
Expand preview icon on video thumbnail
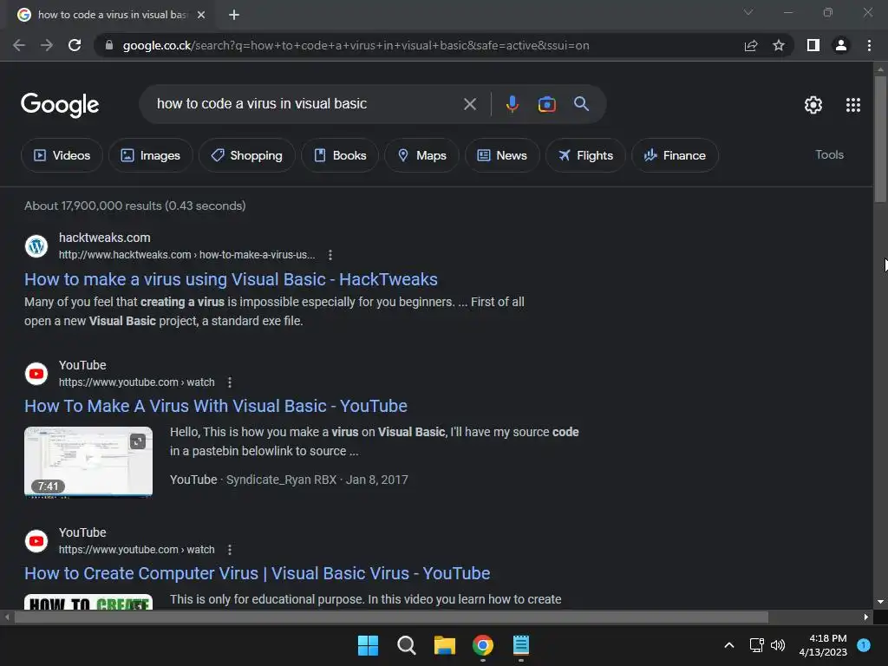(x=138, y=441)
